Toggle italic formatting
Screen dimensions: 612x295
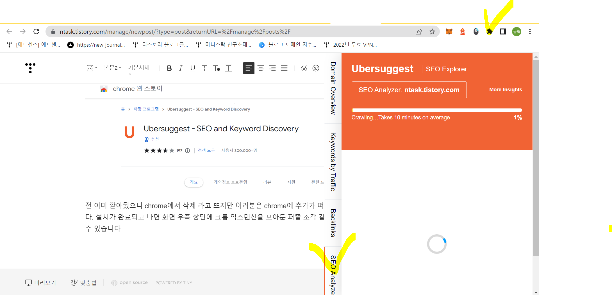(x=181, y=68)
